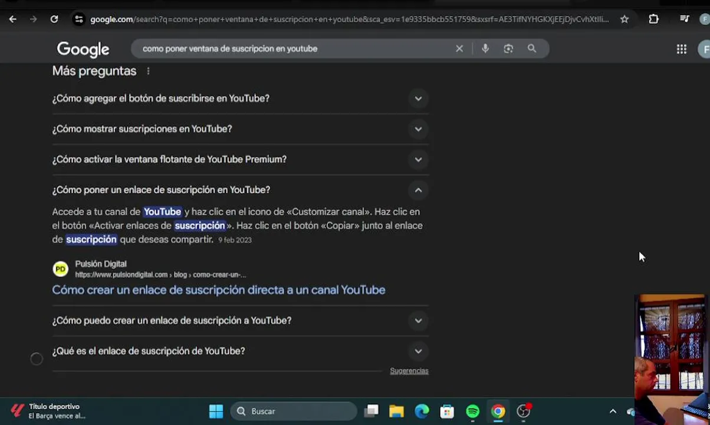Screen dimensions: 710x425
Task: Open File Explorer from the taskbar
Action: (396, 411)
